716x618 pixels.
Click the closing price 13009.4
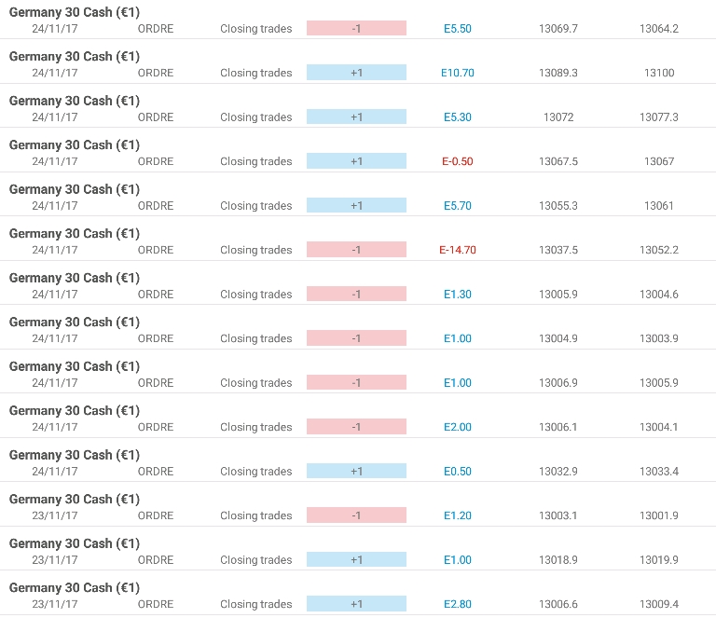pyautogui.click(x=659, y=604)
